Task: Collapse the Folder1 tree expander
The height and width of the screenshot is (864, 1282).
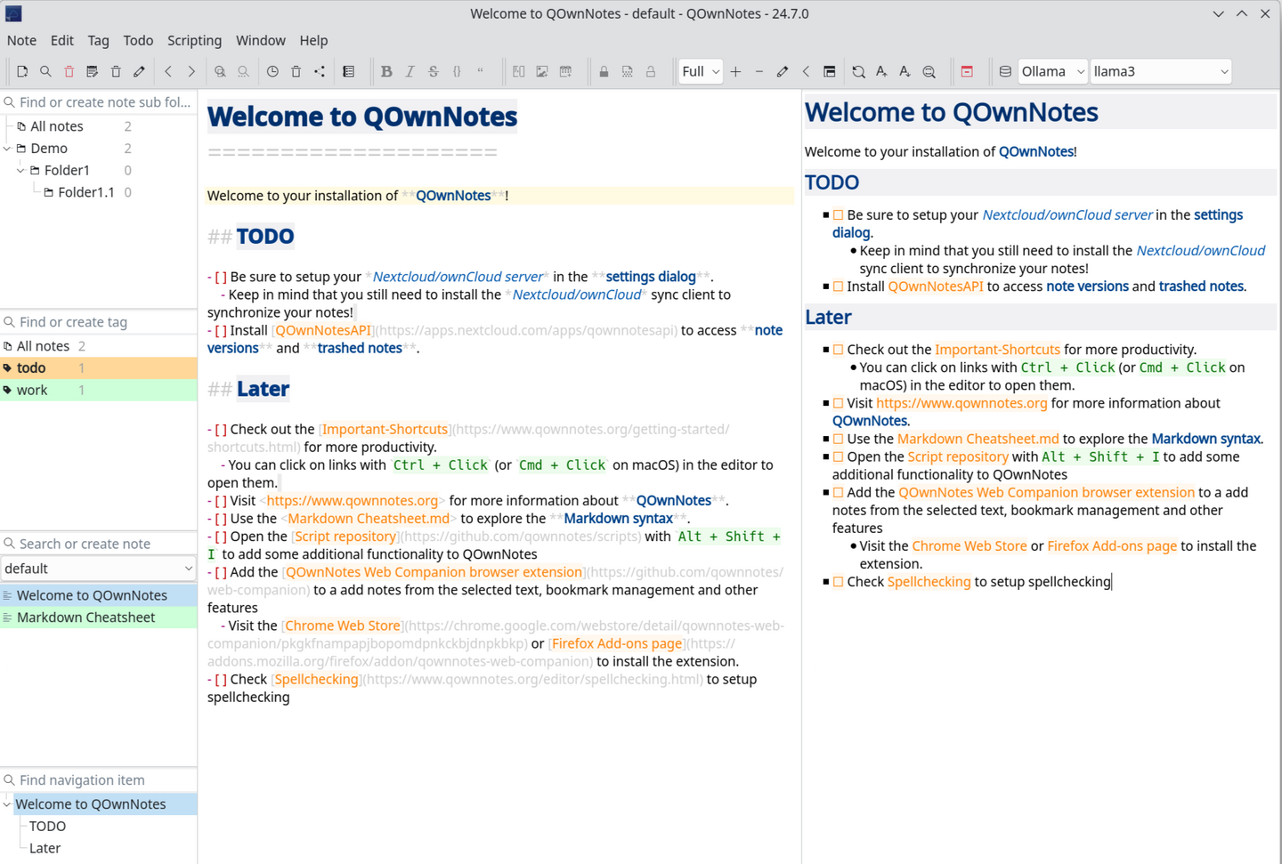Action: coord(21,170)
